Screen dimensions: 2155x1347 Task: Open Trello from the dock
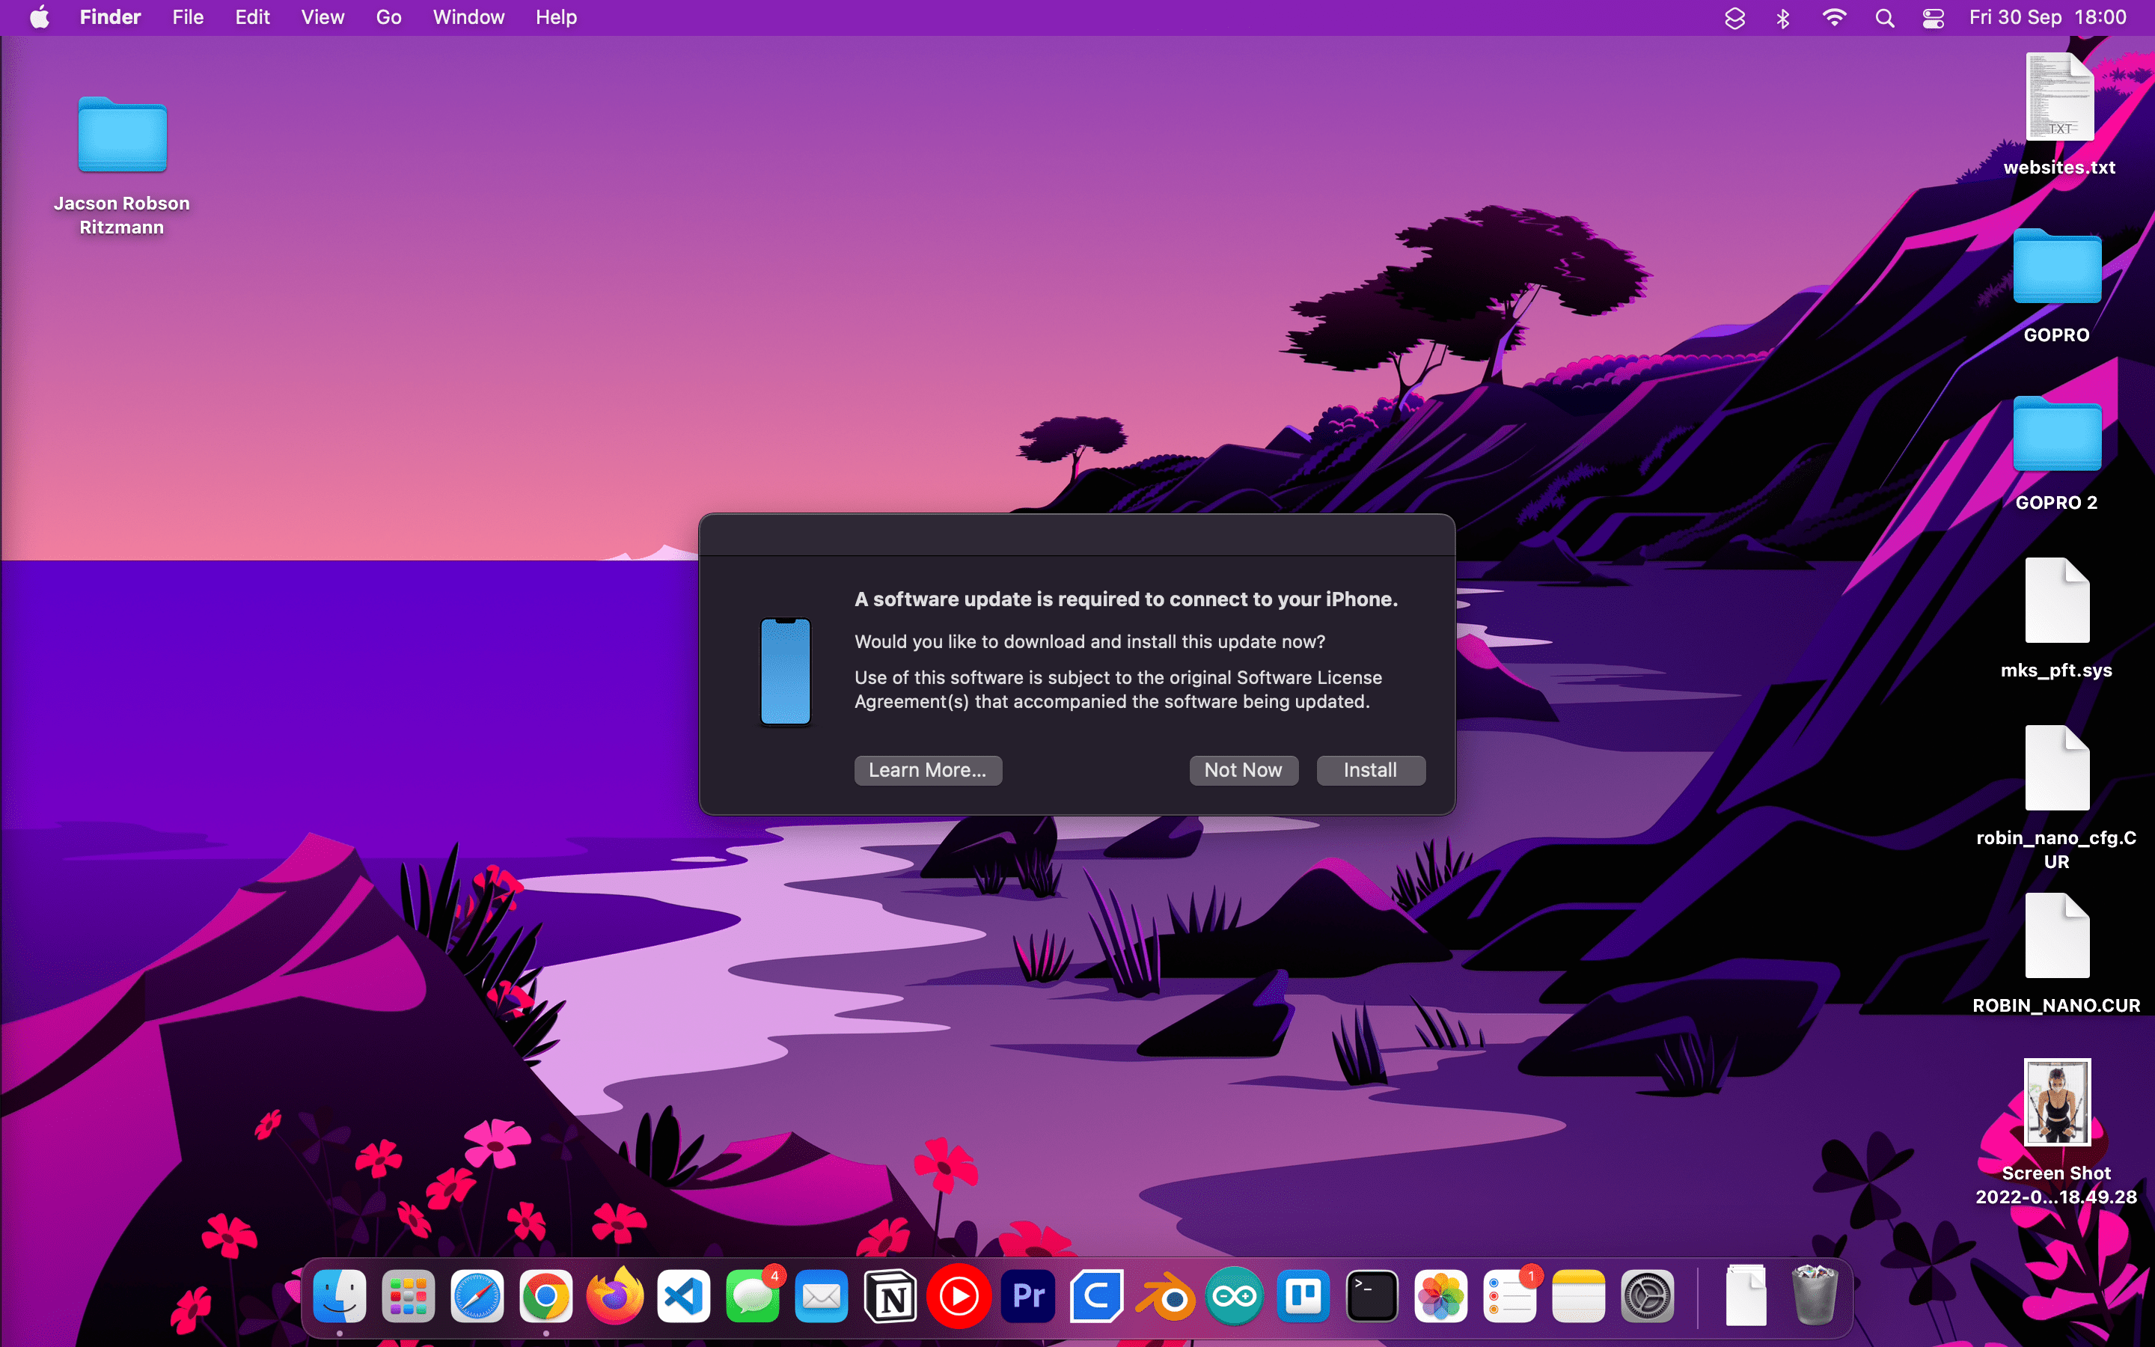coord(1303,1296)
